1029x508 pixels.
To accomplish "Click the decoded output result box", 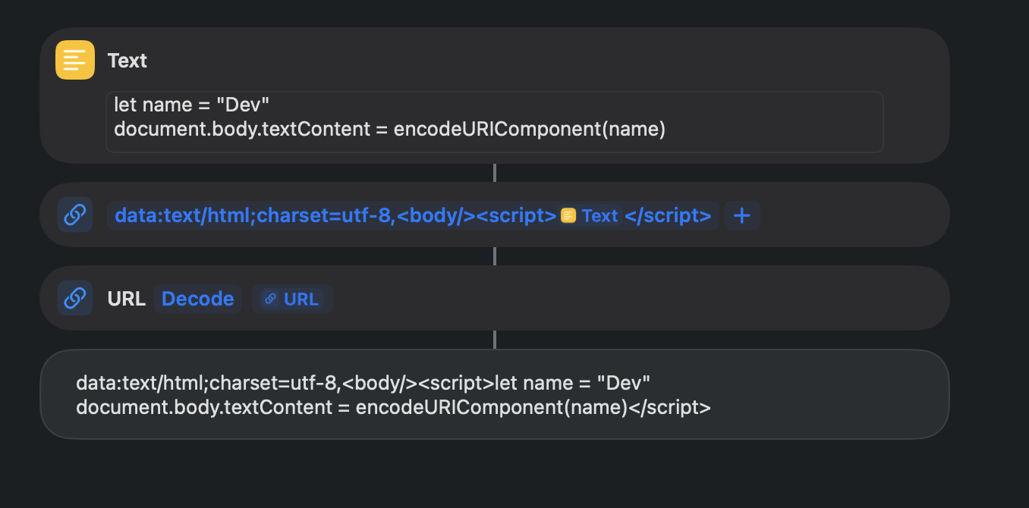I will (820, 394).
